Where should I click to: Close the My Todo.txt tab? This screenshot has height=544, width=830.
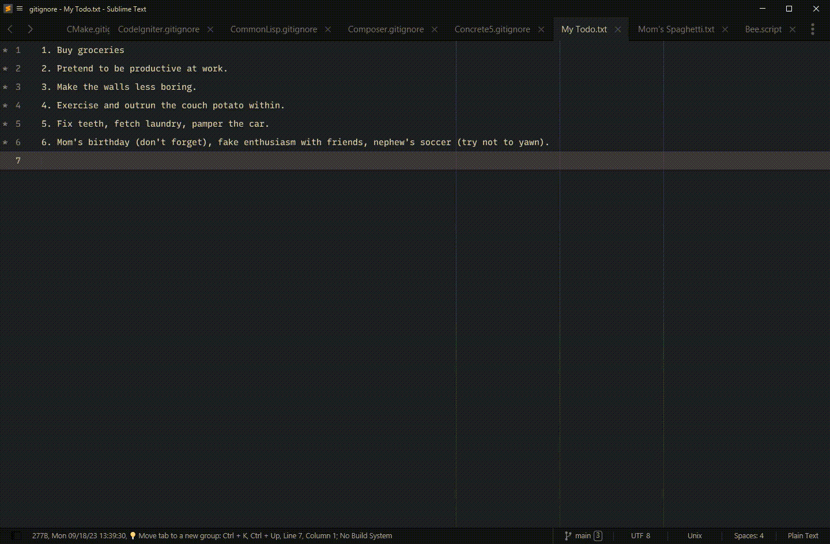tap(618, 29)
